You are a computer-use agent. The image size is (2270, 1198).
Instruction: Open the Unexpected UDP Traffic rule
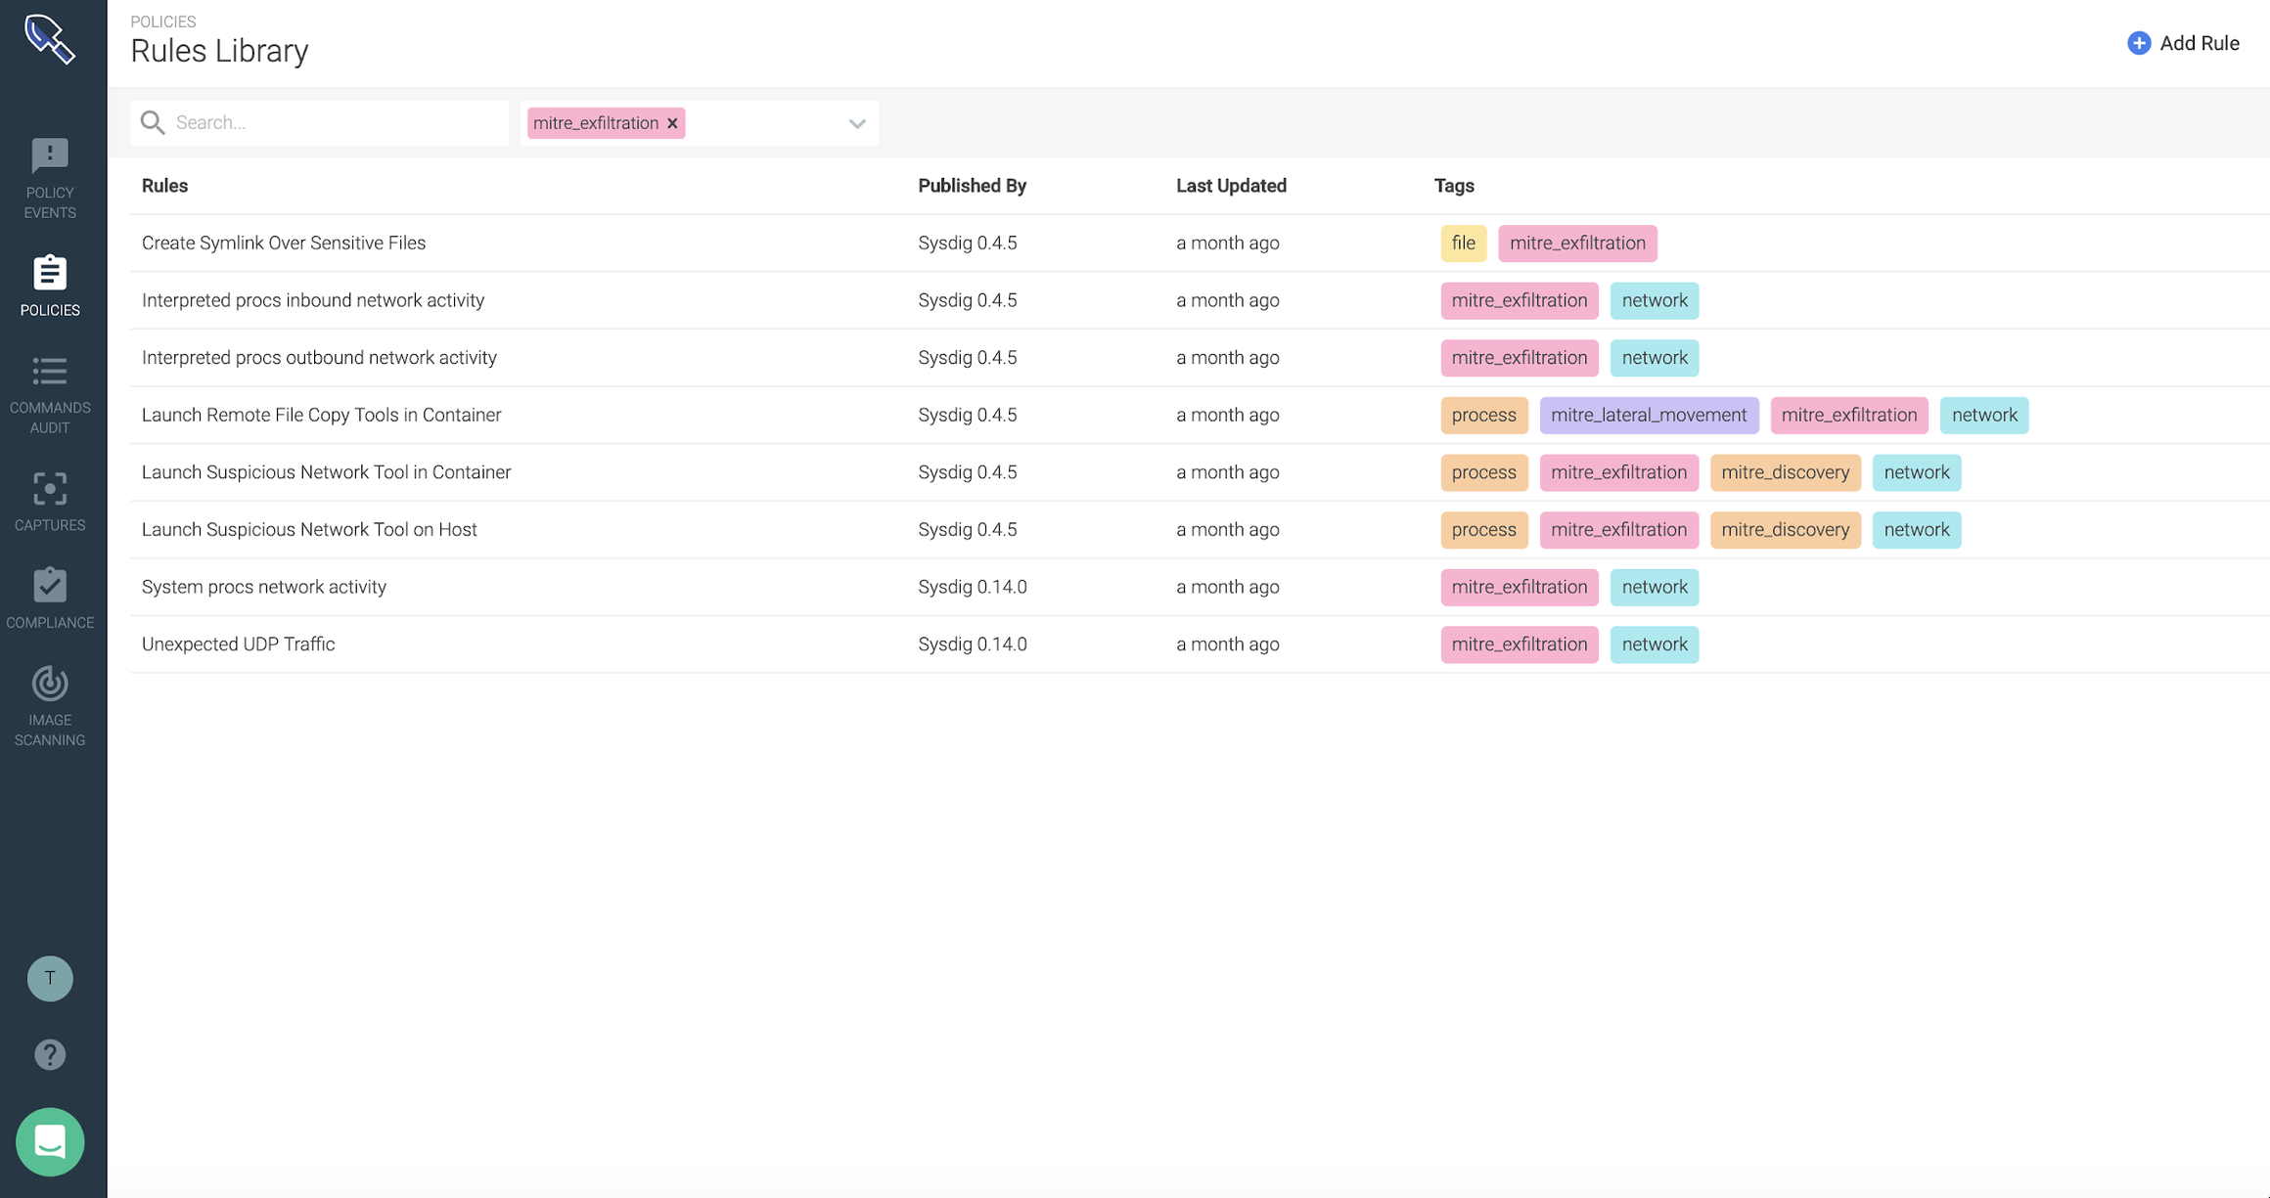(238, 643)
